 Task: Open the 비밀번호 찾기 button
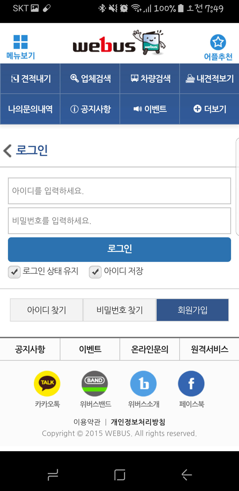click(119, 310)
